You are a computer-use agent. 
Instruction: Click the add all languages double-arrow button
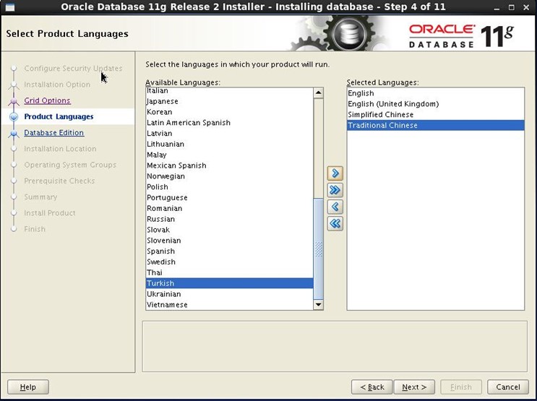[x=335, y=190]
